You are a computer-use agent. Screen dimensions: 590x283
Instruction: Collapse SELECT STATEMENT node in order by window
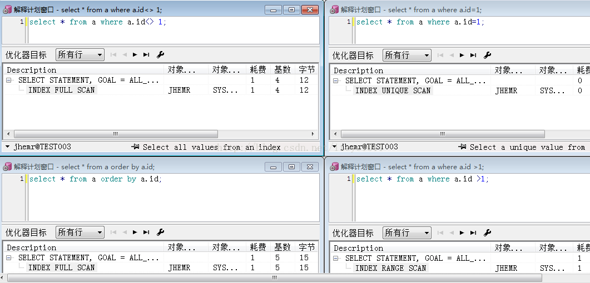click(9, 257)
